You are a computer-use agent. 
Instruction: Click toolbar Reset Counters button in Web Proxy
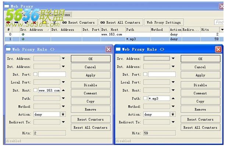[79, 22]
